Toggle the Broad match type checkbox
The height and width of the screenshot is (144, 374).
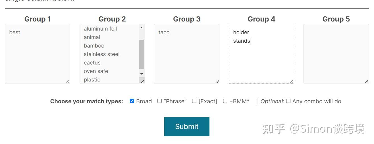(x=132, y=101)
